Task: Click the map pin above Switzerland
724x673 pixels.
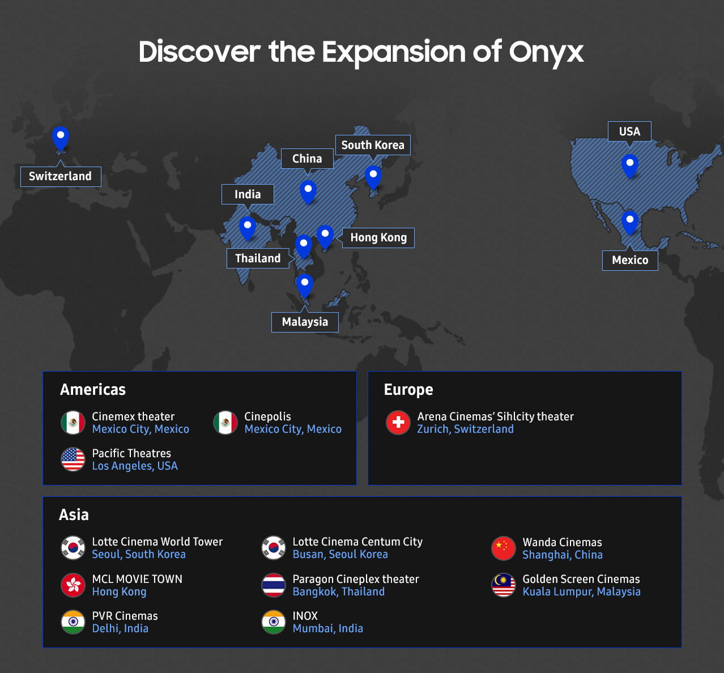Action: coord(61,138)
